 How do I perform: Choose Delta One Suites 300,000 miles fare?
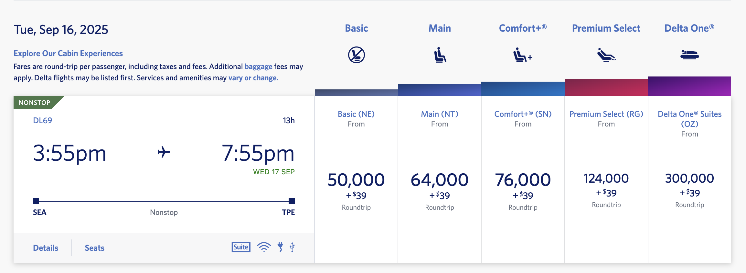690,179
